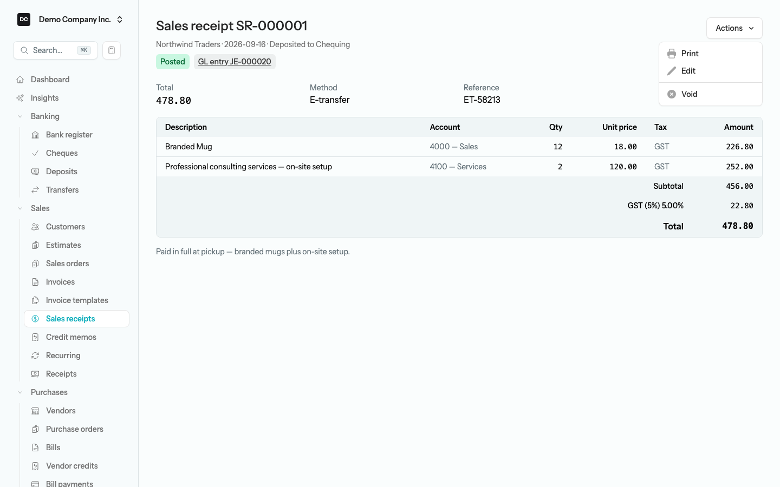Toggle the Actions dropdown button
Image resolution: width=780 pixels, height=487 pixels.
[x=734, y=28]
